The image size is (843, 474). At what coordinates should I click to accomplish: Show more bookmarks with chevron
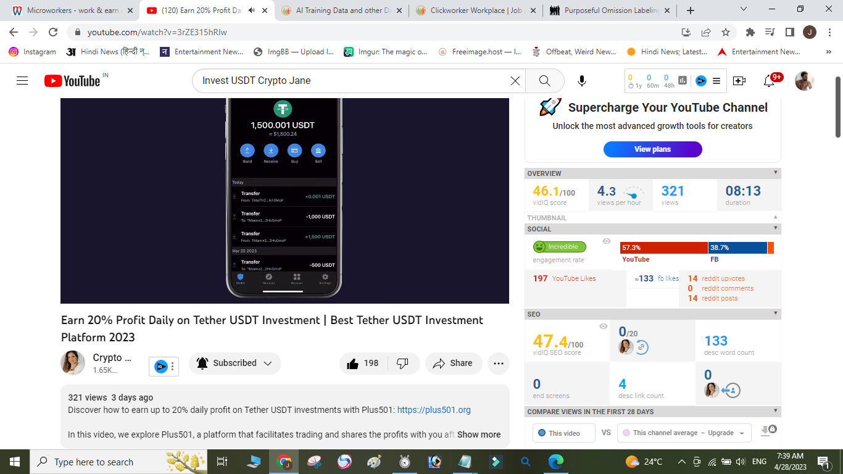[828, 52]
